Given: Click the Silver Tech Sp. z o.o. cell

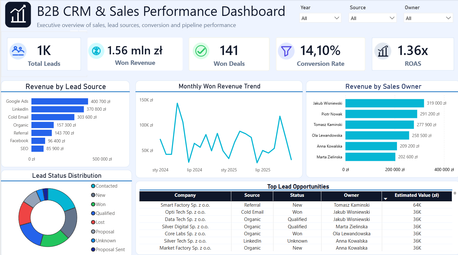Looking at the screenshot, I should coord(185,241).
